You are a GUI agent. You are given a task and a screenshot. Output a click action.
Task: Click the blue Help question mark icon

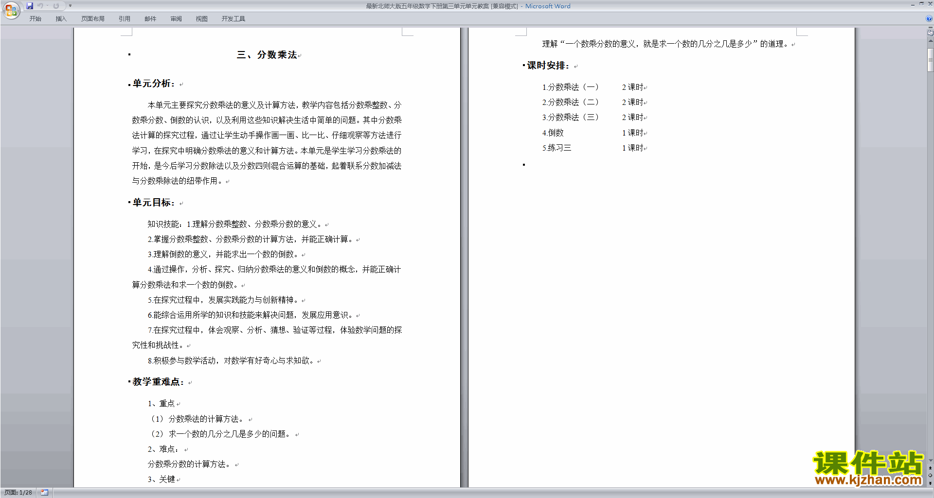click(929, 18)
